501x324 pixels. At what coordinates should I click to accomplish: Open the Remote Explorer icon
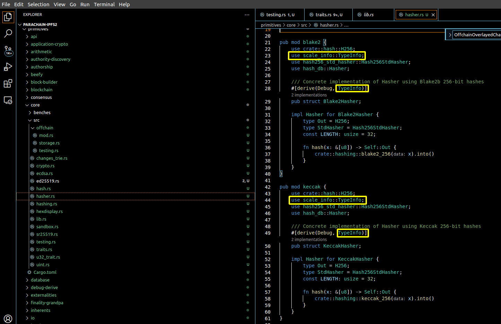(x=8, y=100)
